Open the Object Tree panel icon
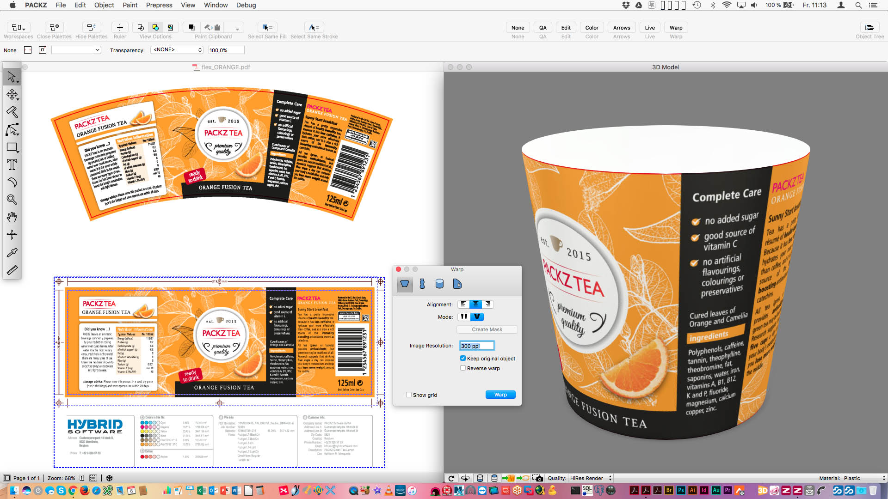The height and width of the screenshot is (499, 888). (869, 27)
